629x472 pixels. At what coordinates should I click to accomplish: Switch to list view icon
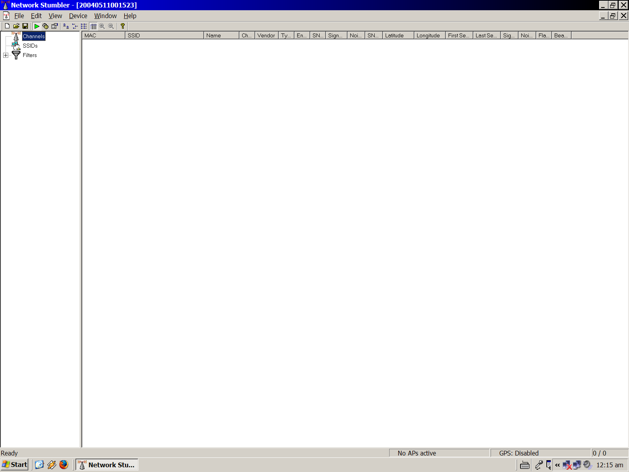[x=84, y=26]
